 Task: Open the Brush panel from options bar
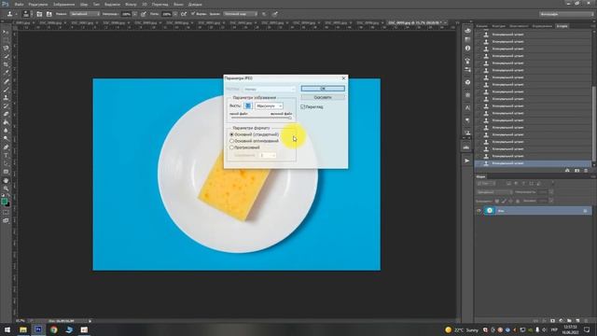39,14
